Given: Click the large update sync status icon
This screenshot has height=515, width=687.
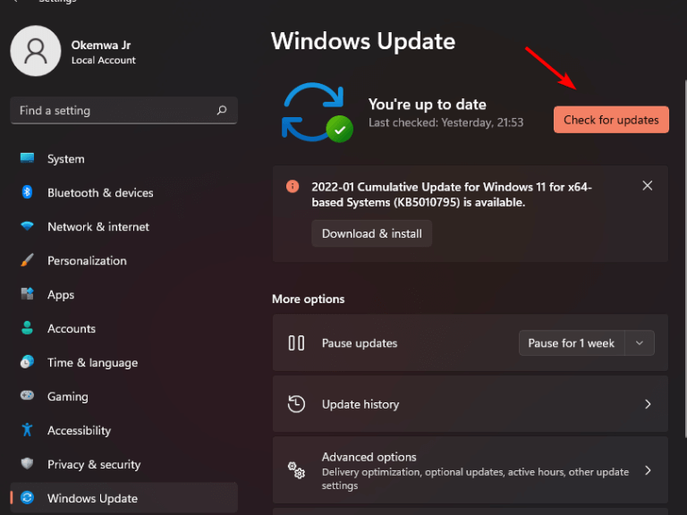Looking at the screenshot, I should click(318, 113).
